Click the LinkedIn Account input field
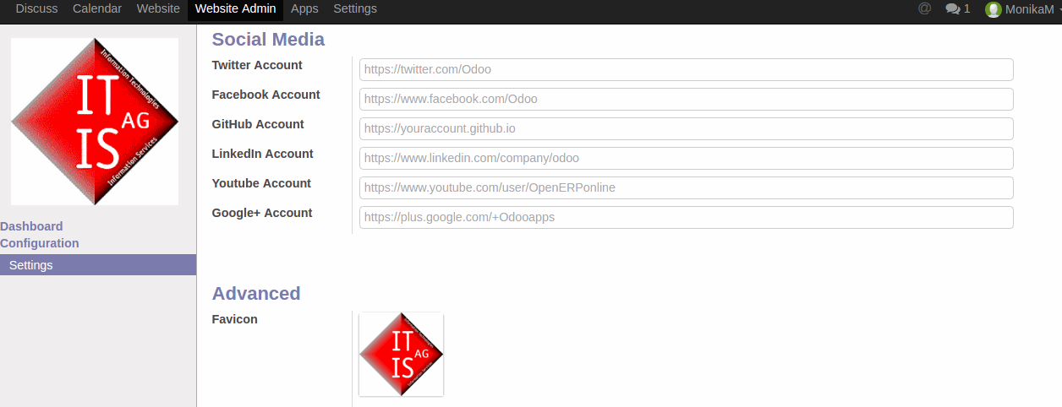This screenshot has width=1062, height=407. 687,158
